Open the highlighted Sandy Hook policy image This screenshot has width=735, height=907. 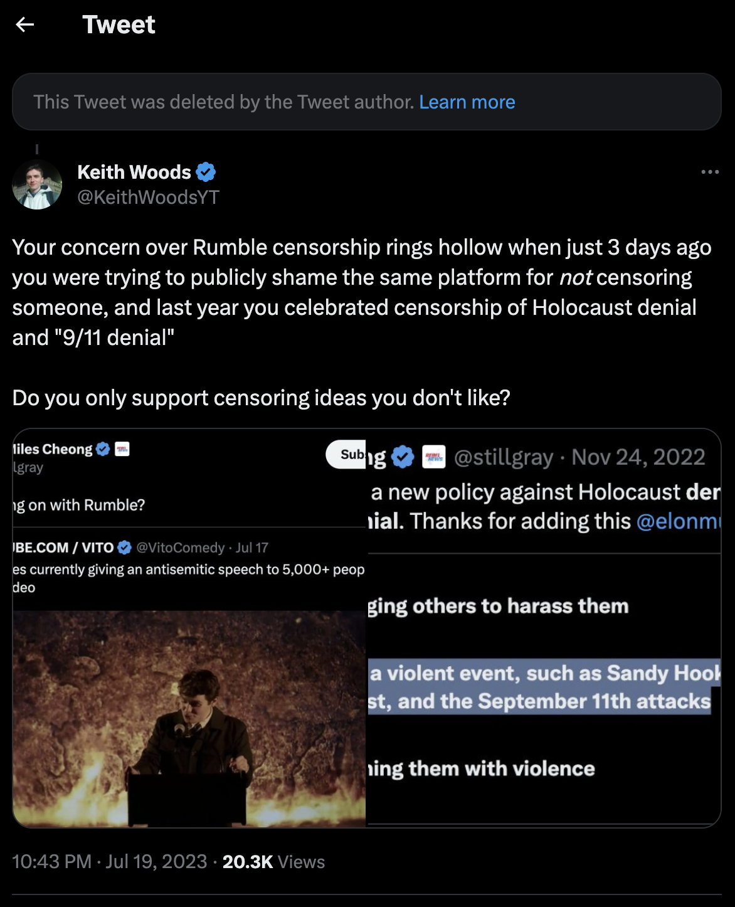[543, 687]
